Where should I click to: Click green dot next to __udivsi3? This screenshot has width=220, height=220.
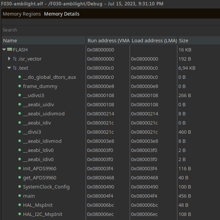(20, 95)
